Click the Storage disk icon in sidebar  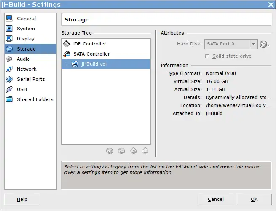[9, 49]
